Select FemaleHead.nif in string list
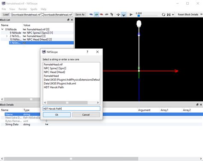The width and height of the screenshot is (203, 161). coord(53,64)
